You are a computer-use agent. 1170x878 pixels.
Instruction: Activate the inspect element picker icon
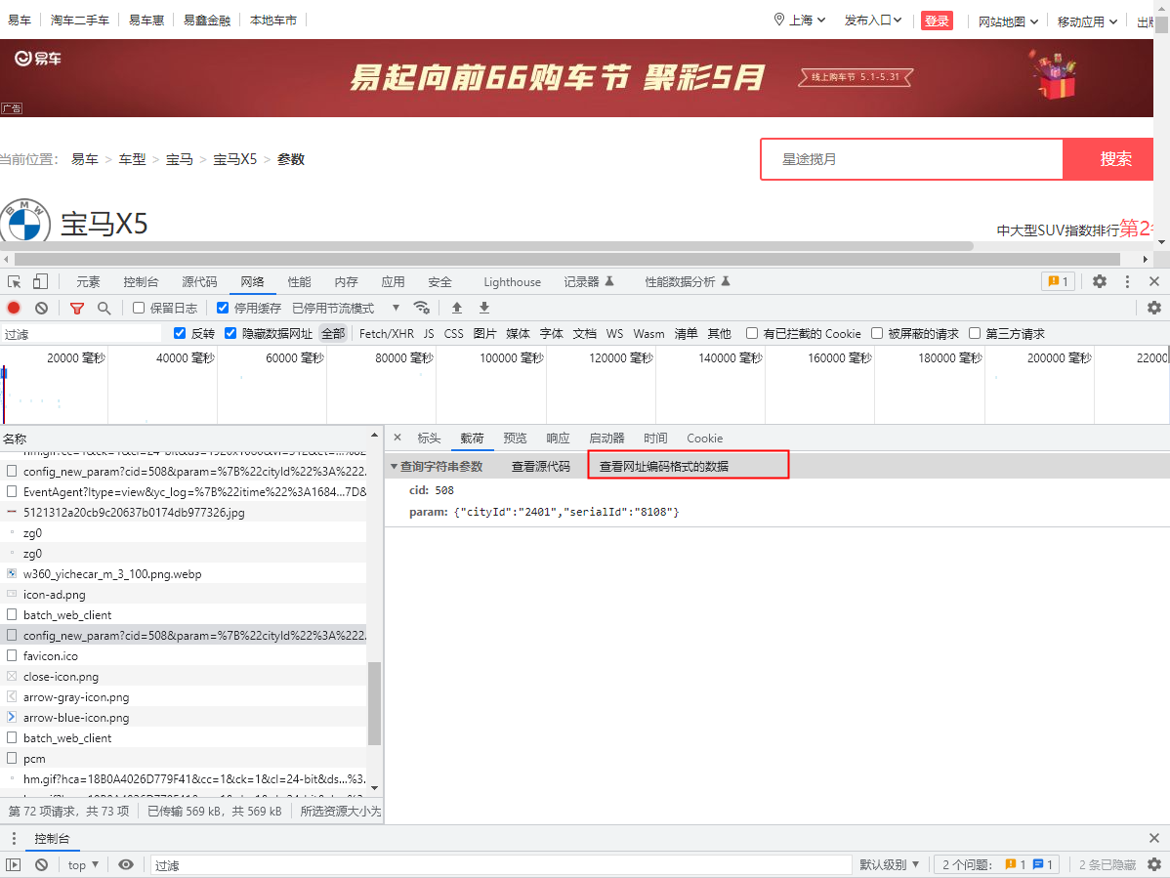click(x=15, y=281)
